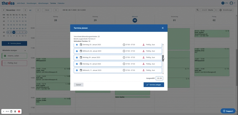Collapse the recording control bar arrow
This screenshot has width=238, height=115.
pos(4,111)
